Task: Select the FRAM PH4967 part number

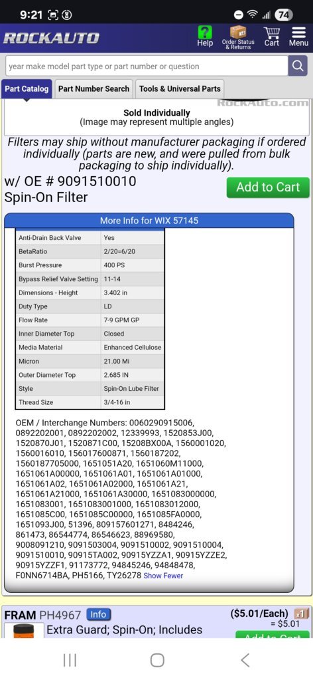Action: coord(60,615)
